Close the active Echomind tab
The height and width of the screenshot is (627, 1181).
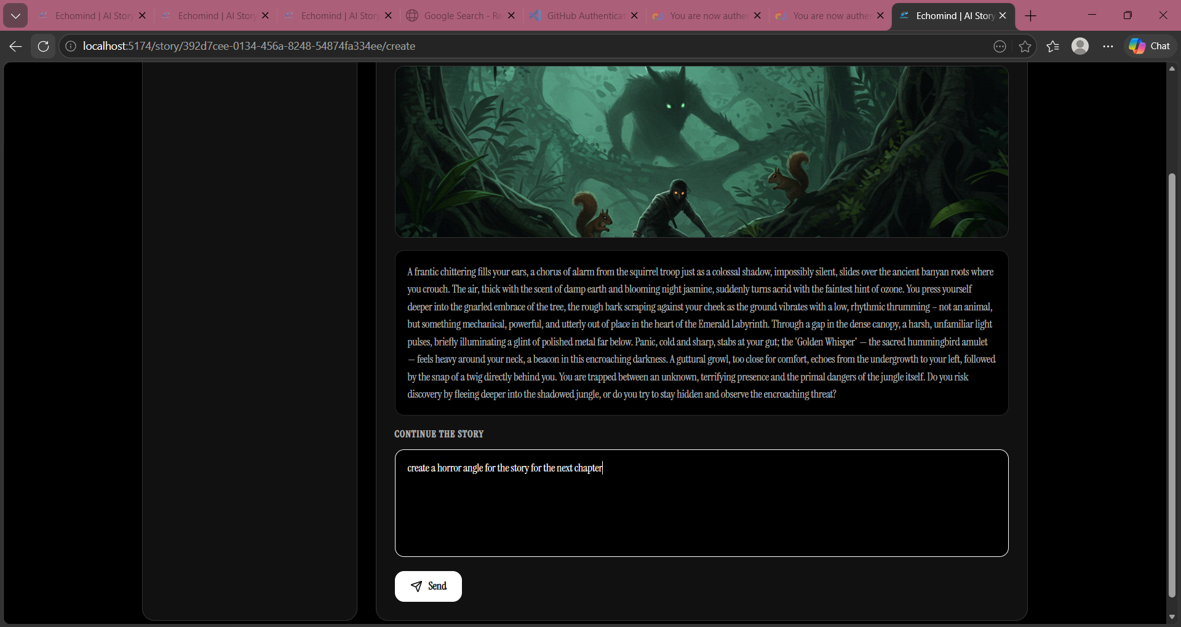tap(1003, 15)
